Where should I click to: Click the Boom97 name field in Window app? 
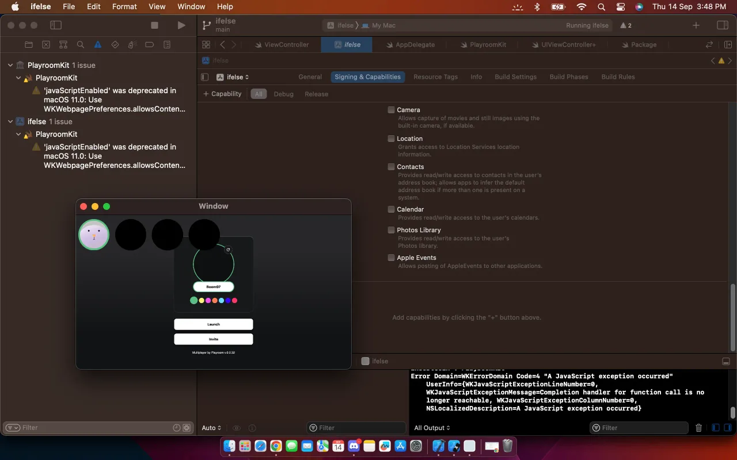(214, 287)
